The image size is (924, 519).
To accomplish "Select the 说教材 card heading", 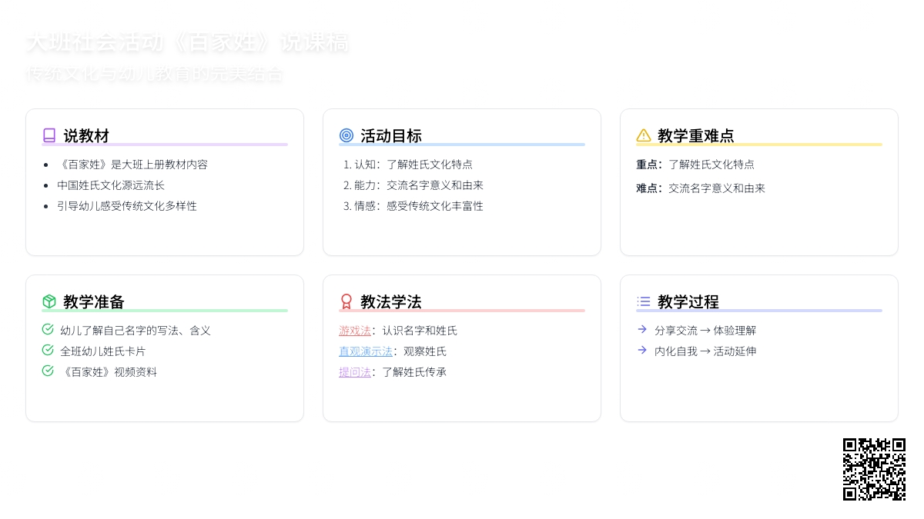I will (86, 136).
